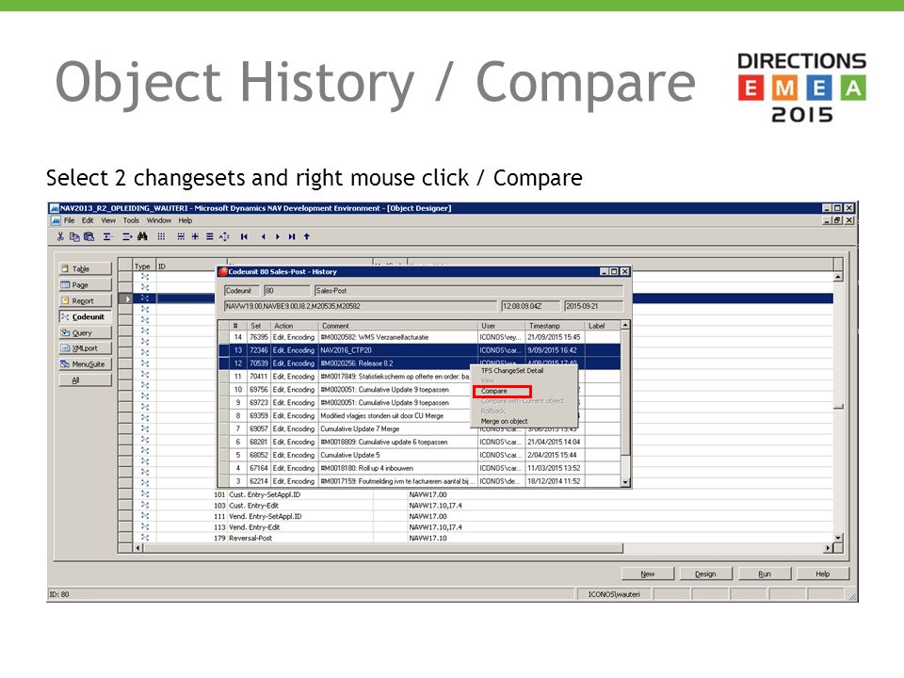Click the up arrow toolbar icon
This screenshot has width=904, height=678.
(x=307, y=236)
